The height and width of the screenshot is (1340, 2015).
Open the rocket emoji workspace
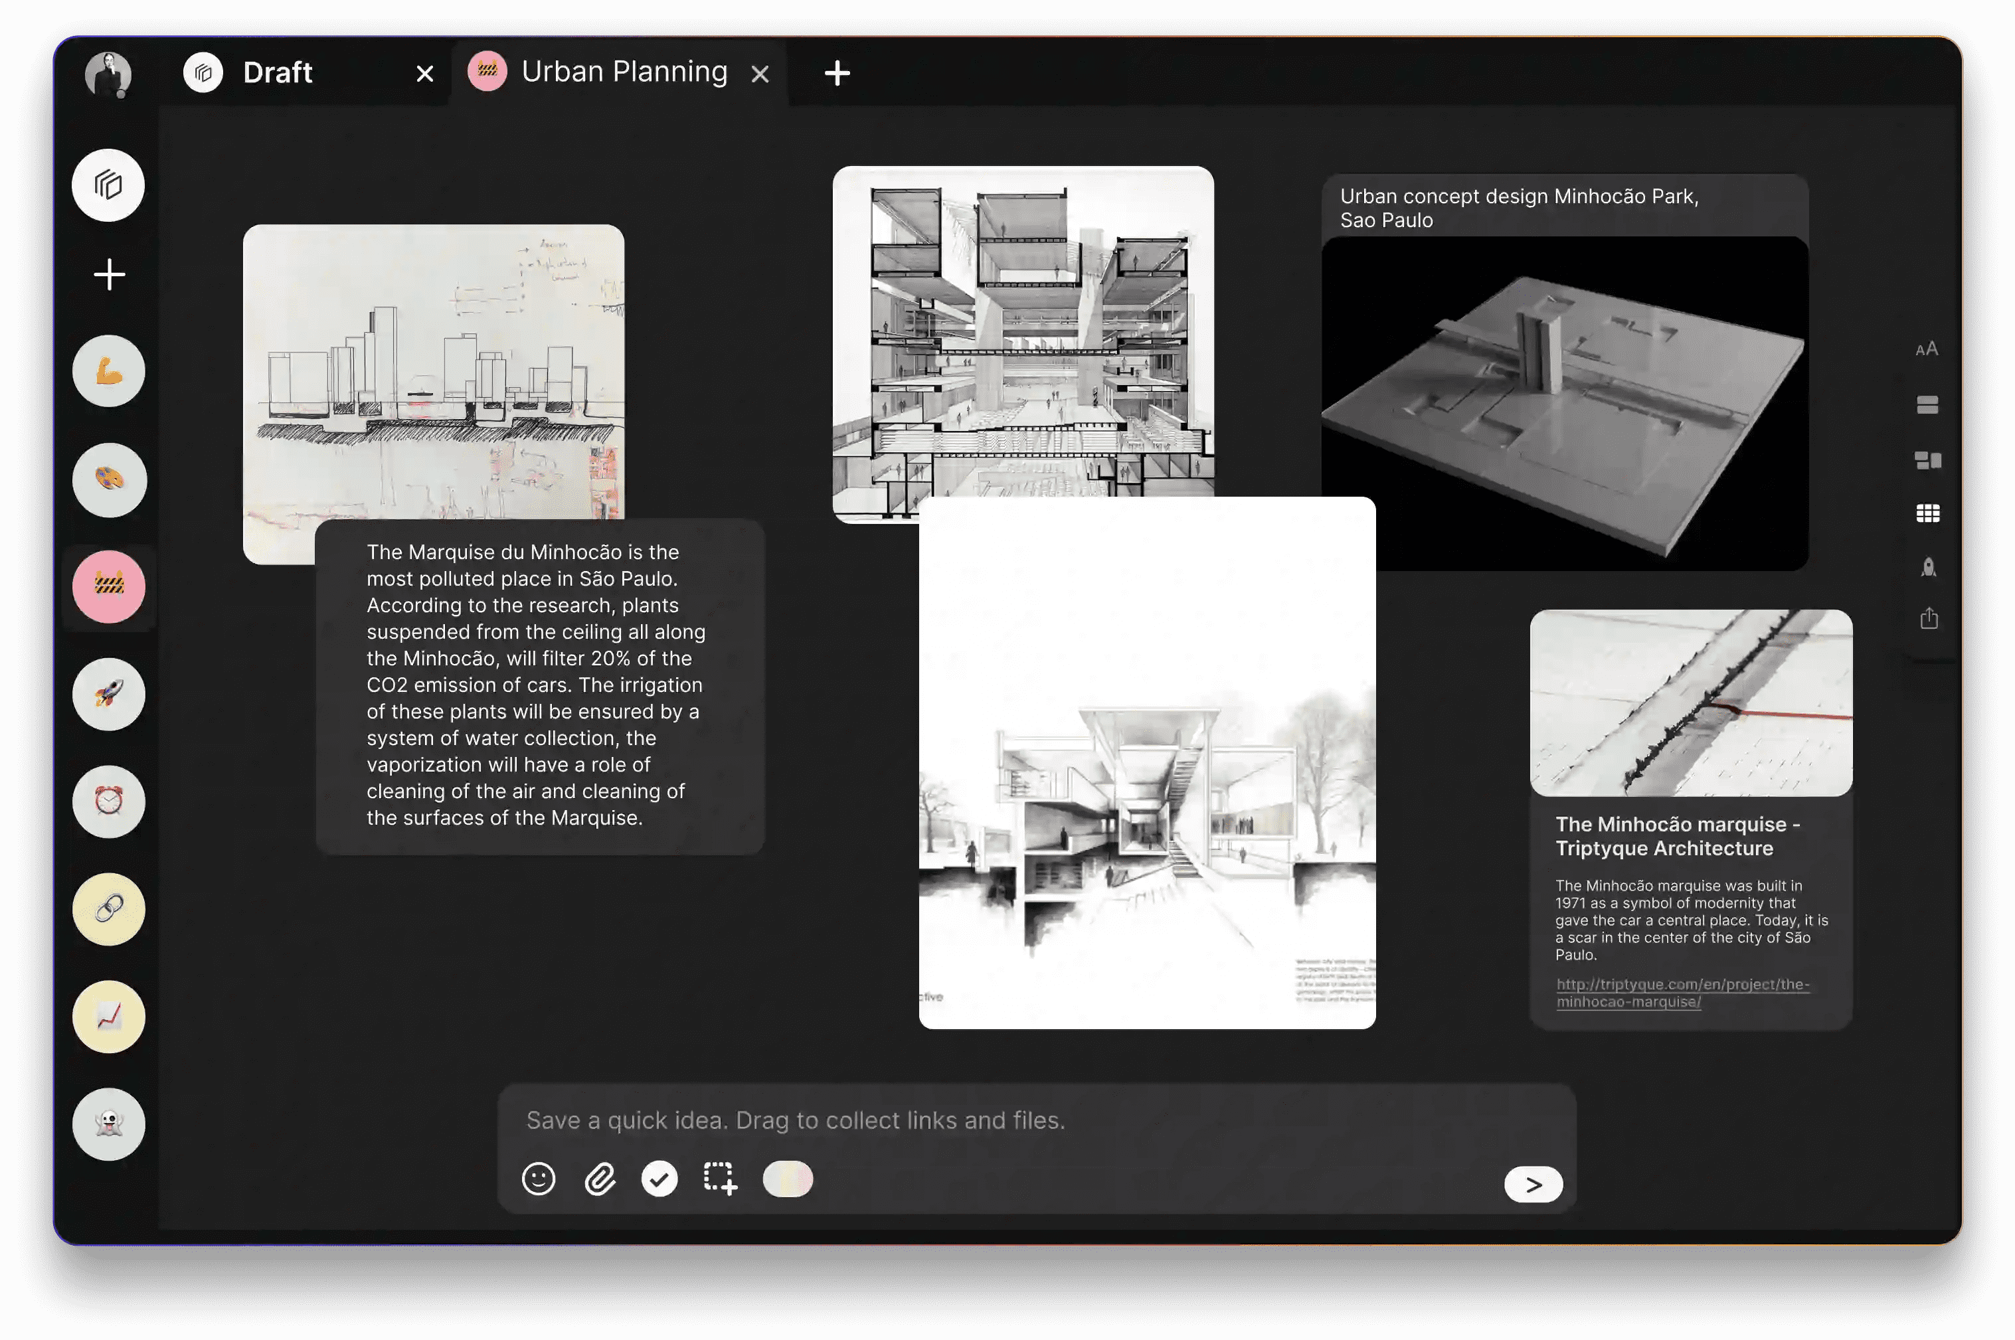coord(108,694)
